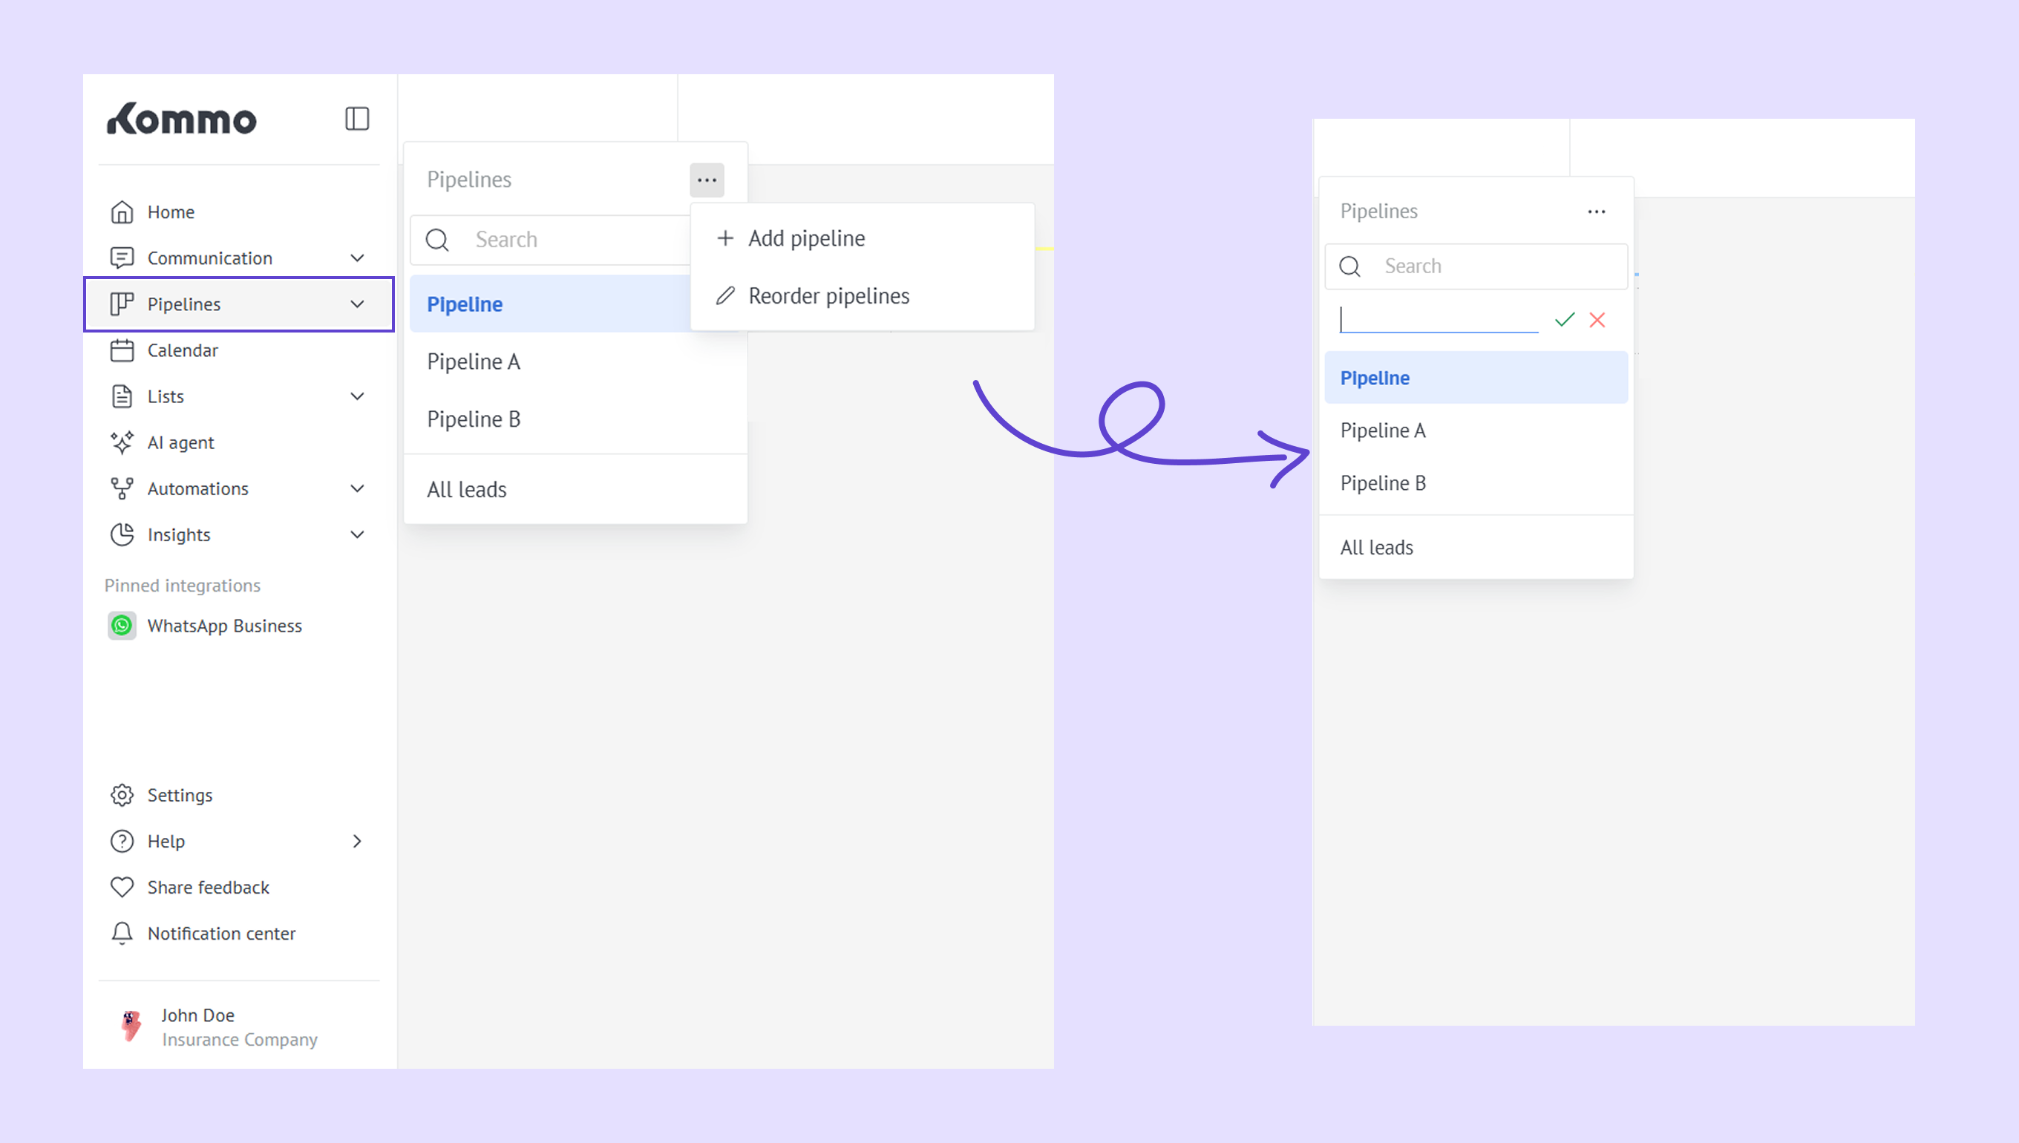Expand the Automations menu chevron

click(357, 488)
